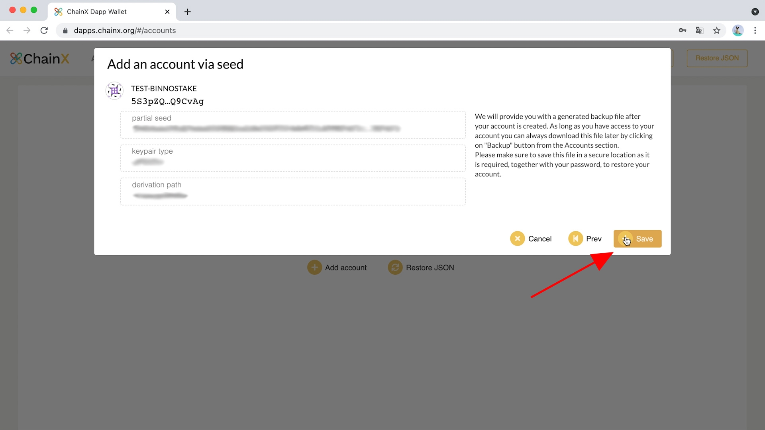Bookmark this page with the star

pos(716,30)
